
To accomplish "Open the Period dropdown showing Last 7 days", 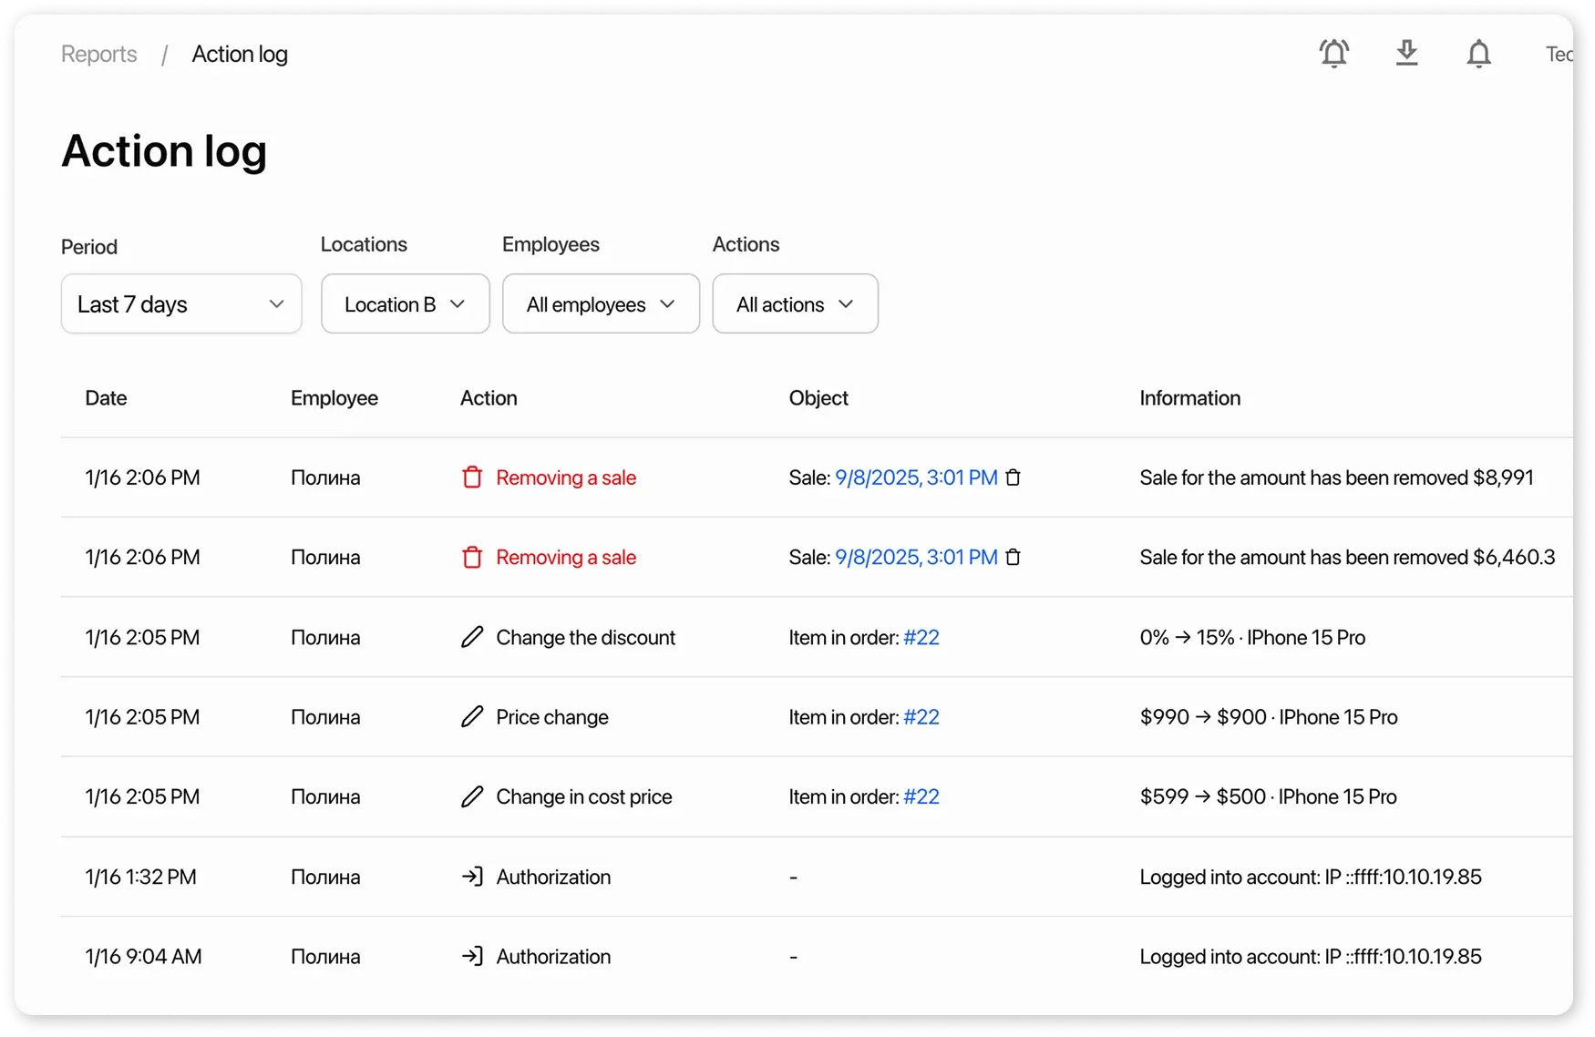I will (181, 304).
